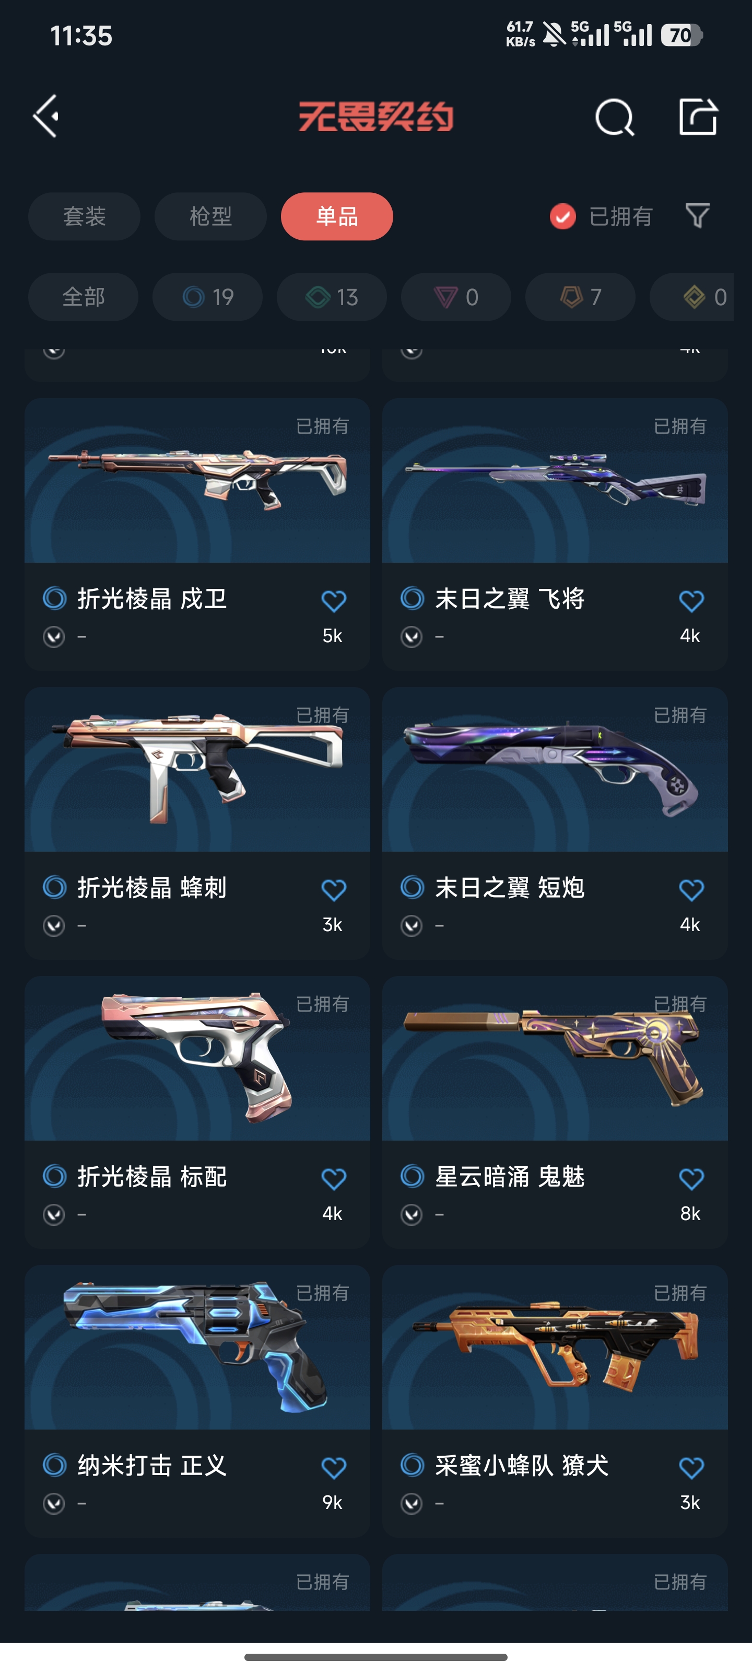Favorite 折光棱晶 戍卫 with heart icon
This screenshot has height=1672, width=752.
(334, 600)
